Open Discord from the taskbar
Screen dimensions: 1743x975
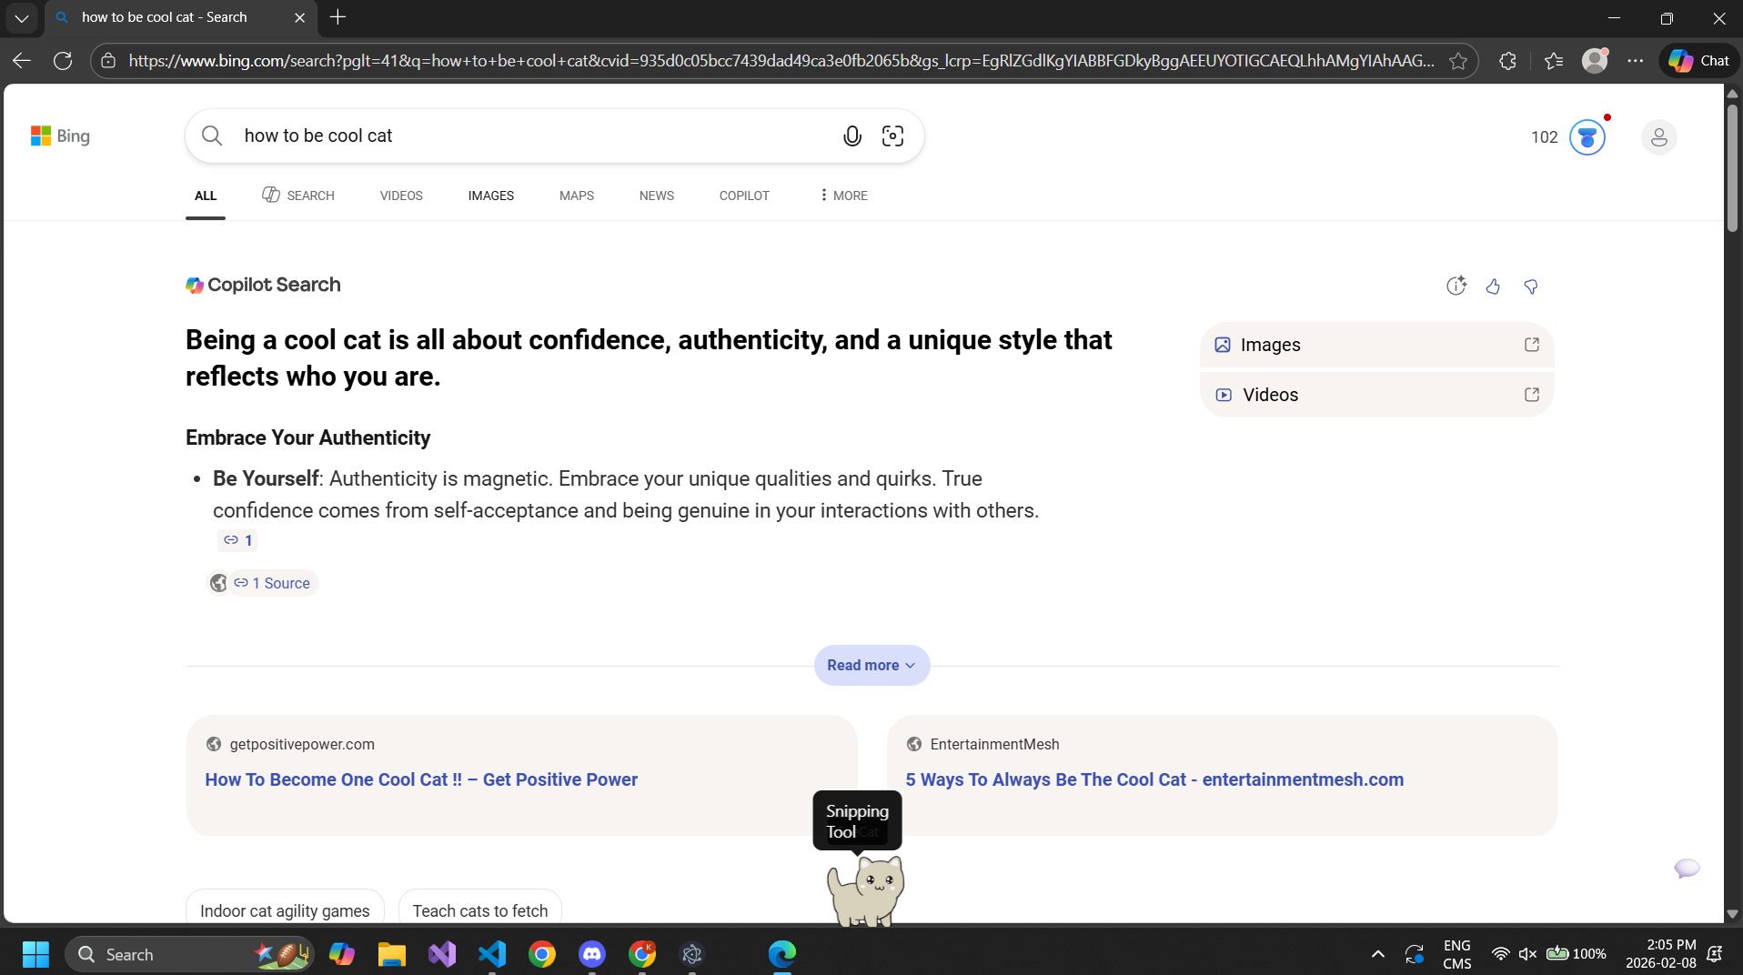pos(592,954)
